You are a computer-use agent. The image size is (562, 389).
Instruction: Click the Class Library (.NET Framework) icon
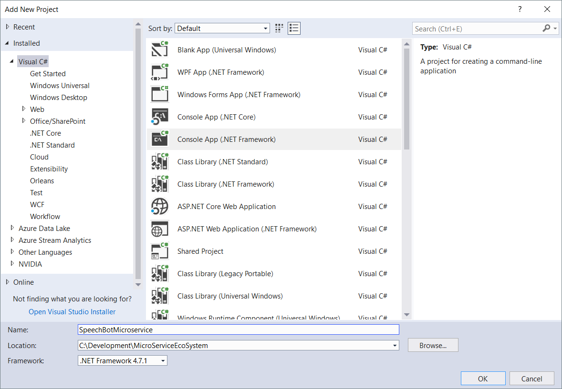[159, 184]
